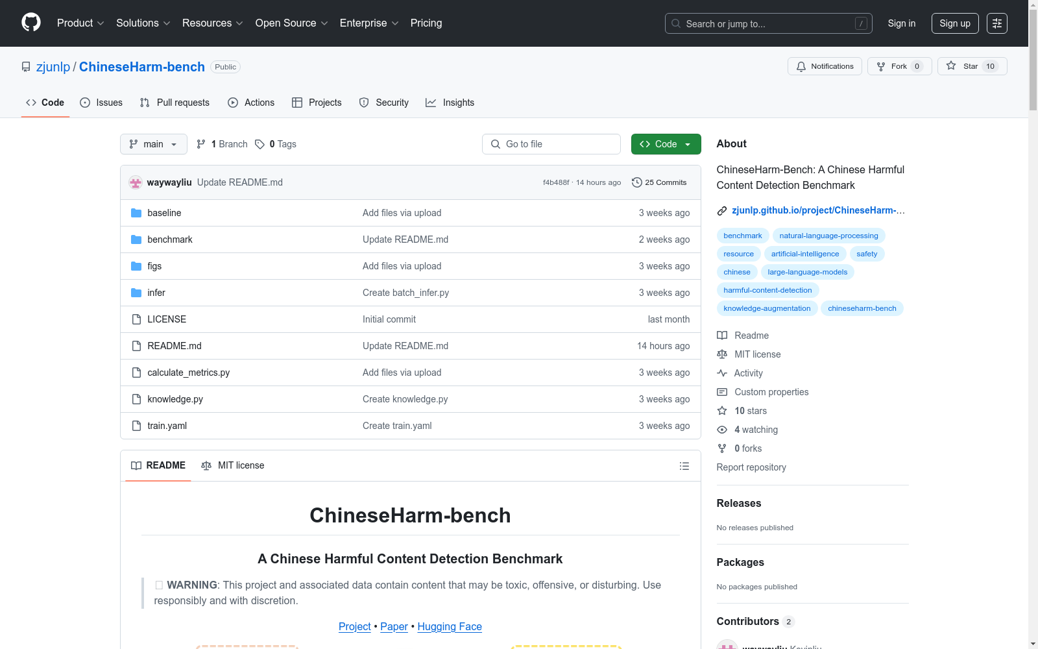Click the Go to file search field
The height and width of the screenshot is (649, 1038).
pyautogui.click(x=551, y=144)
